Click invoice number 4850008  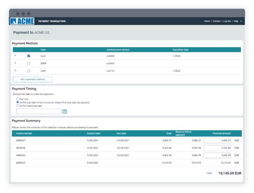(x=21, y=148)
